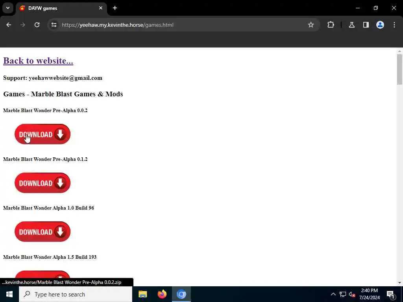Bookmark this page with the star icon

pyautogui.click(x=311, y=25)
